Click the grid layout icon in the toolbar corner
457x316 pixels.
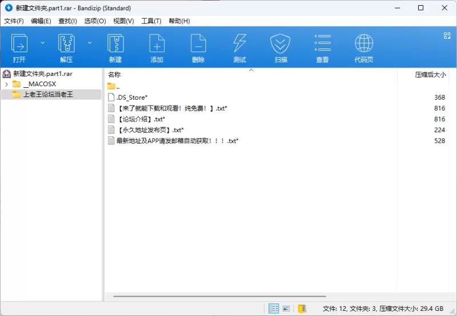click(x=447, y=35)
